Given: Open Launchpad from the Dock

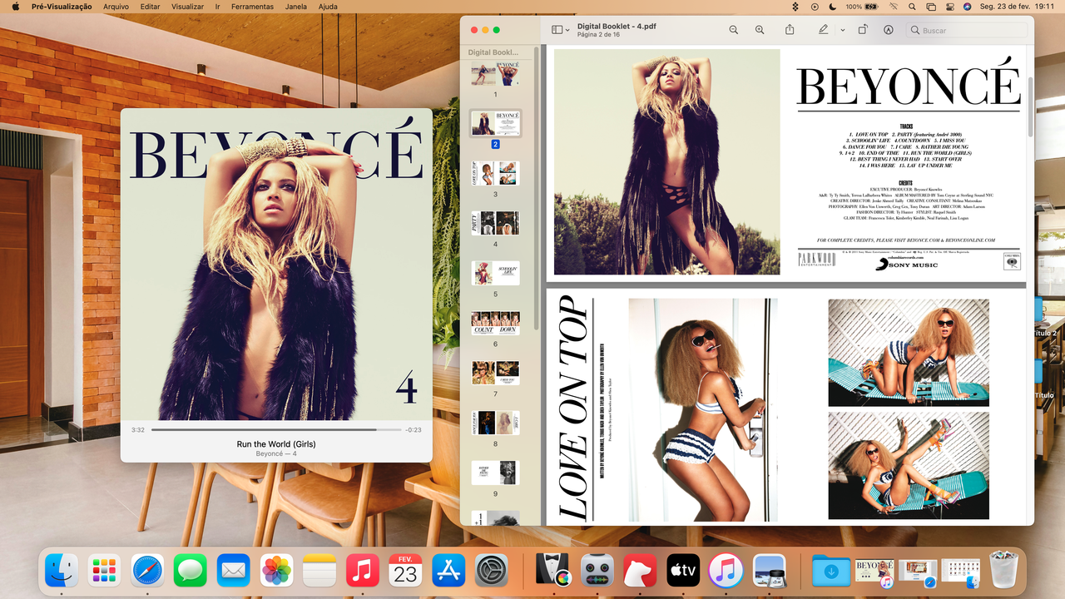Looking at the screenshot, I should (105, 570).
